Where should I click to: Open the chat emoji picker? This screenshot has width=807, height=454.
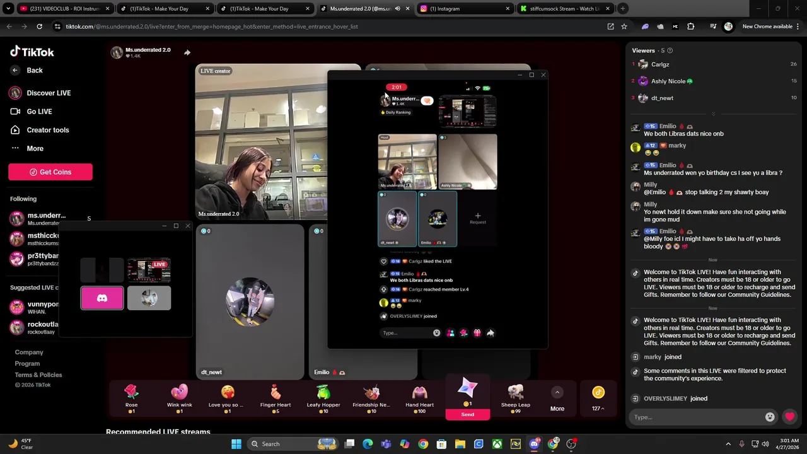[770, 417]
